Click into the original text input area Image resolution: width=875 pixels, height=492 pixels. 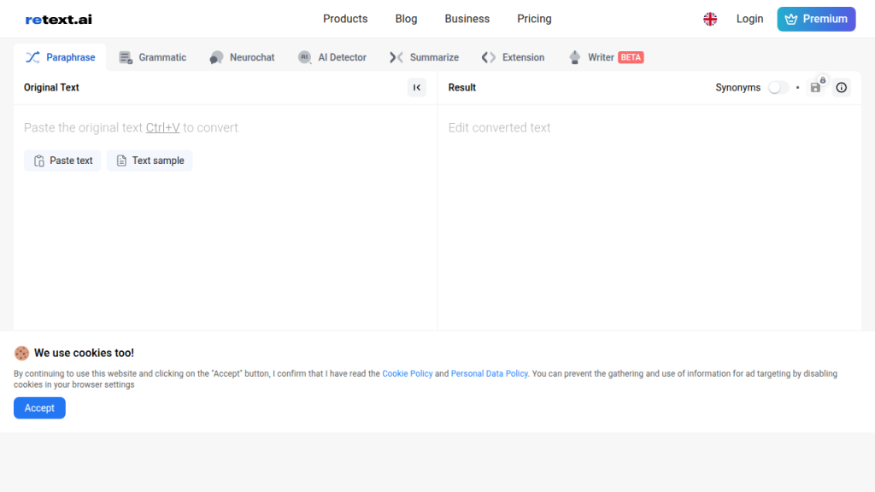click(225, 239)
